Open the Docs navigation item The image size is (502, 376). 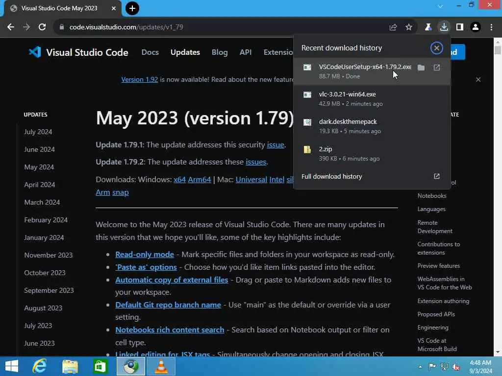coord(150,52)
